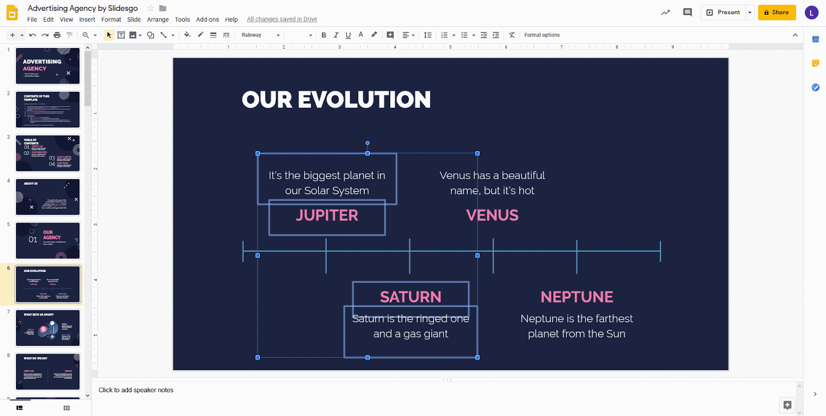Click the highlight color marker icon
Image resolution: width=826 pixels, height=416 pixels.
(x=374, y=35)
